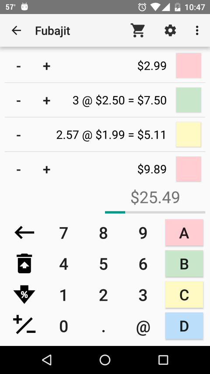Tap the $25.49 total field

(155, 198)
